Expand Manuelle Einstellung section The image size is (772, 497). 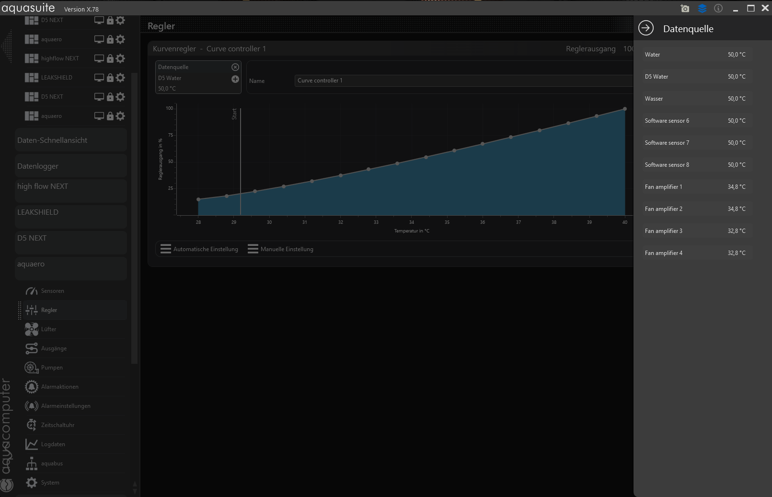280,249
